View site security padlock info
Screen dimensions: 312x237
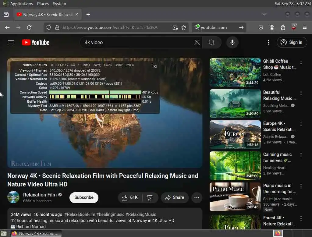57,27
